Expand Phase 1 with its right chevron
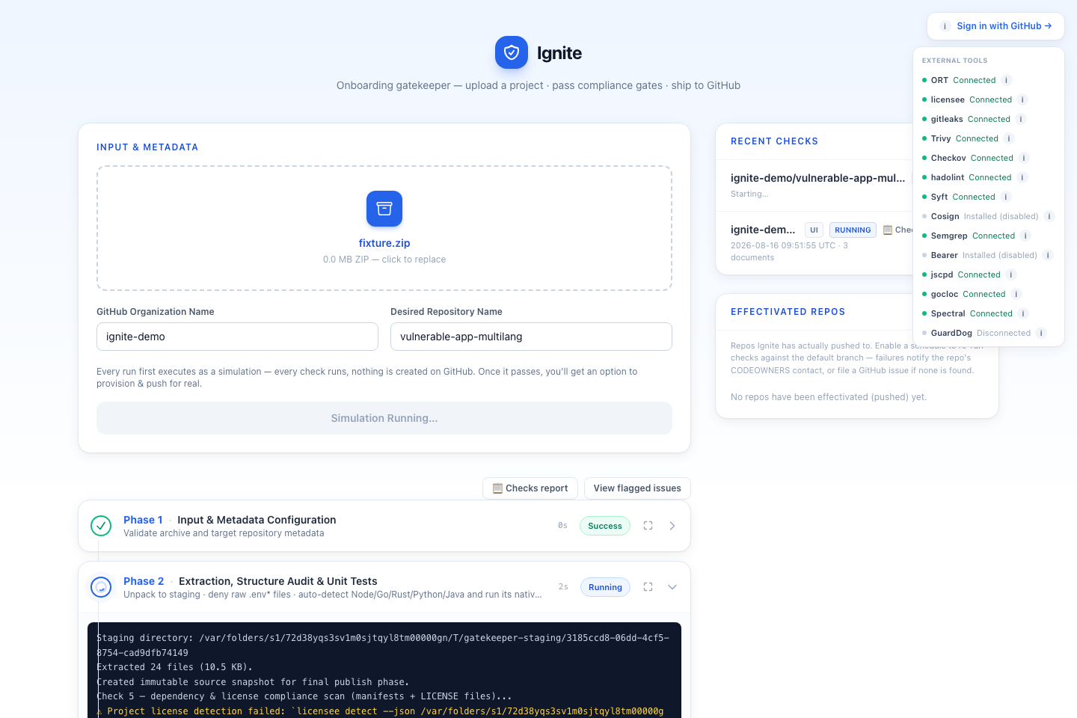 tap(672, 526)
